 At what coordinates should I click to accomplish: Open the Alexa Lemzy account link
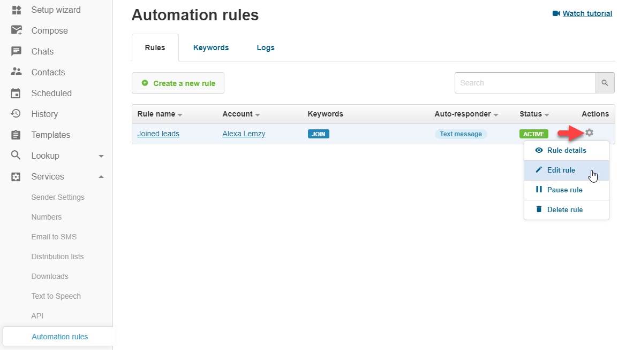click(x=244, y=134)
